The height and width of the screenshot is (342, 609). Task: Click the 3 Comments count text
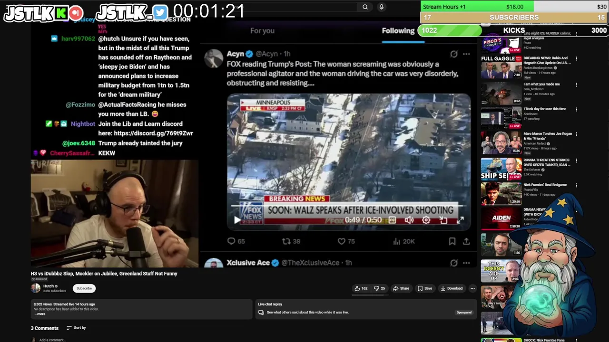pyautogui.click(x=45, y=328)
